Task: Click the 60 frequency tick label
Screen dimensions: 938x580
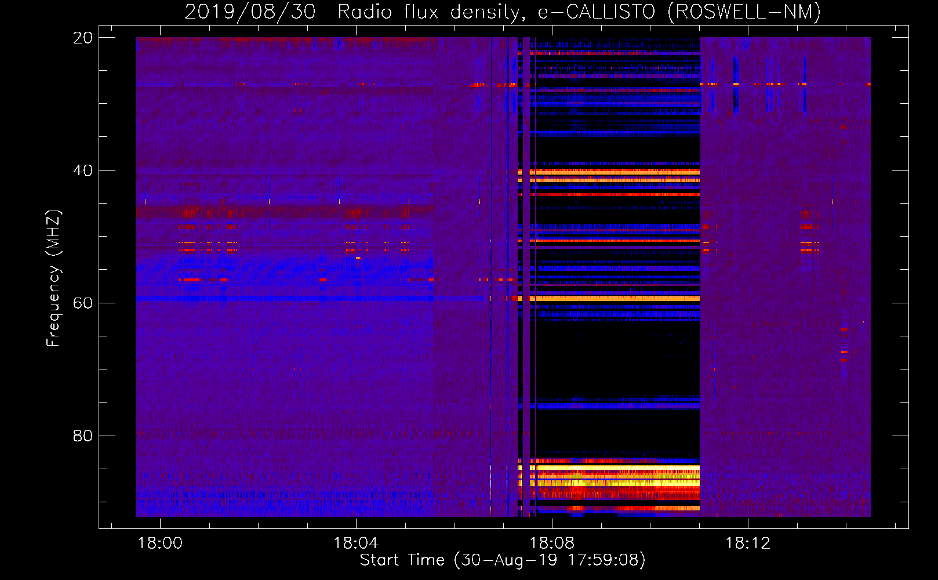Action: pos(82,303)
